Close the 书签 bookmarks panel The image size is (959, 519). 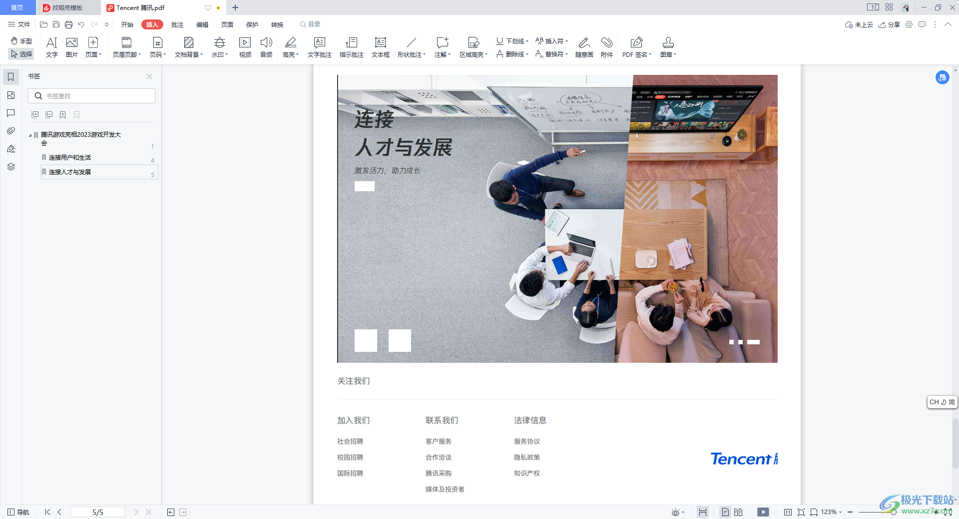tap(149, 76)
